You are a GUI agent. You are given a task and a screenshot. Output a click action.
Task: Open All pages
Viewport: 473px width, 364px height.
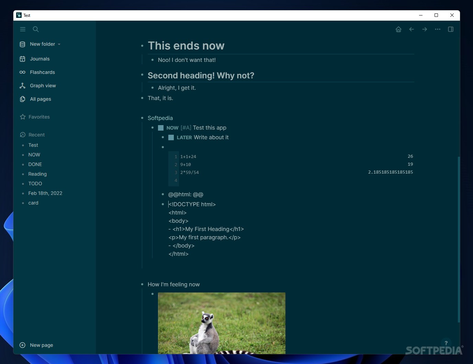40,99
